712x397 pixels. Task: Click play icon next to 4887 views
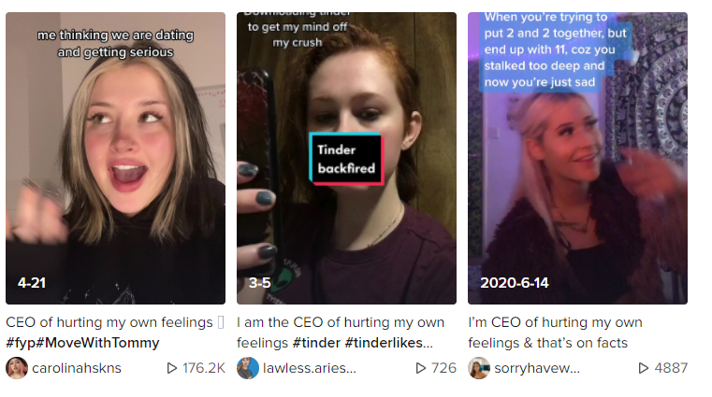tap(644, 368)
